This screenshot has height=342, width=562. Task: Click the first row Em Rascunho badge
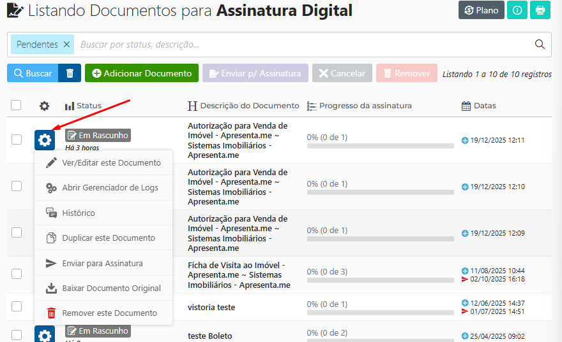(98, 136)
